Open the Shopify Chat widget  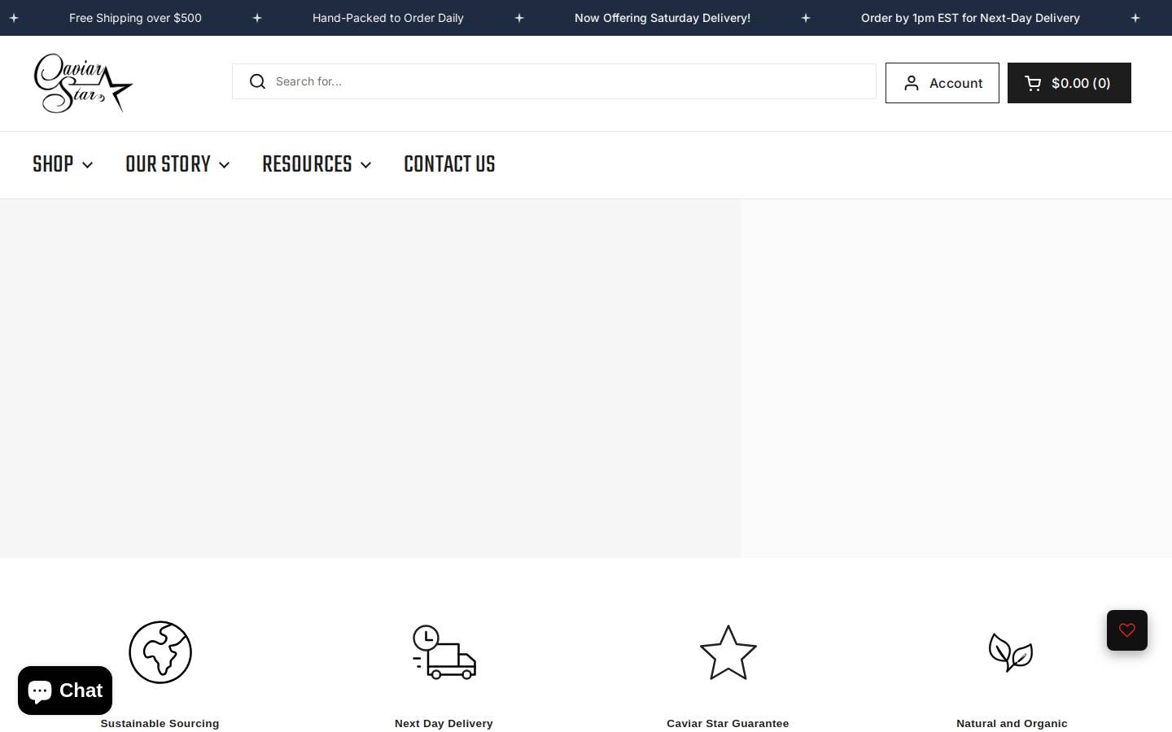coord(65,691)
